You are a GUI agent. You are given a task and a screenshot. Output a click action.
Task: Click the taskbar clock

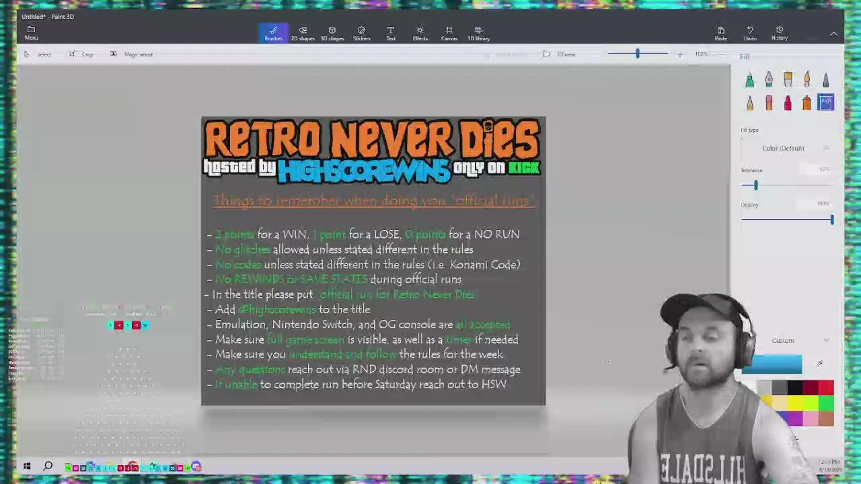(829, 465)
